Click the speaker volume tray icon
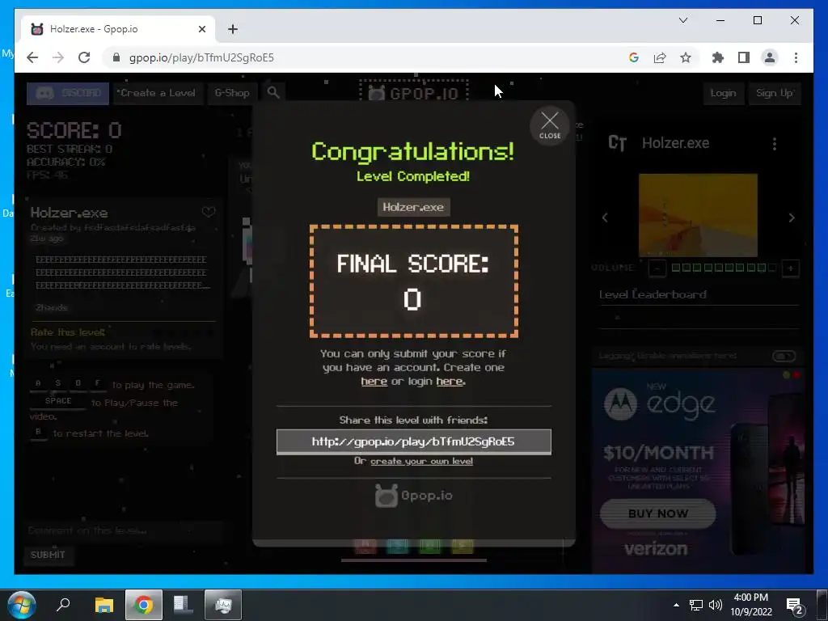 tap(716, 605)
